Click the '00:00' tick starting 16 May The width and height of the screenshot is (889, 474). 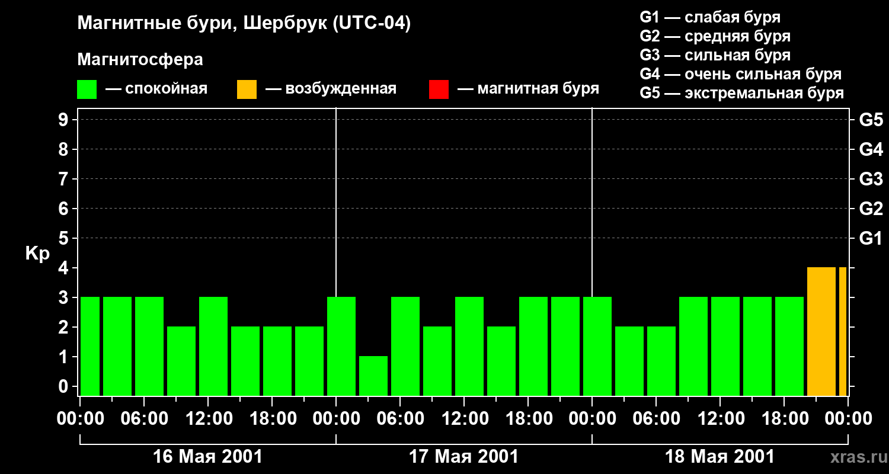pos(80,419)
